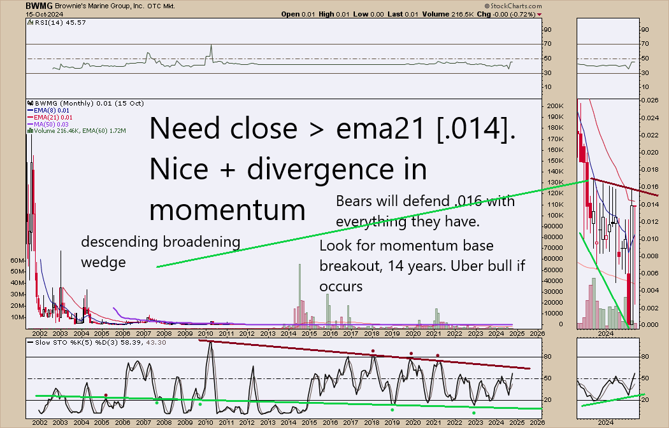Screen dimensions: 669x428
Task: Click the Brownie's Marine Group, Inc. name
Action: point(100,6)
